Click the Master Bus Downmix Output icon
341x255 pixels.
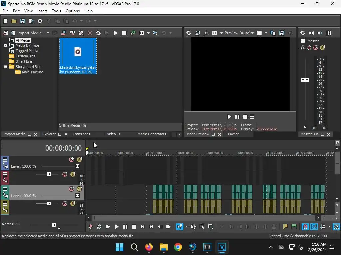point(311,33)
